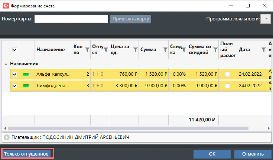Sort by the Назначение column header

51,50
